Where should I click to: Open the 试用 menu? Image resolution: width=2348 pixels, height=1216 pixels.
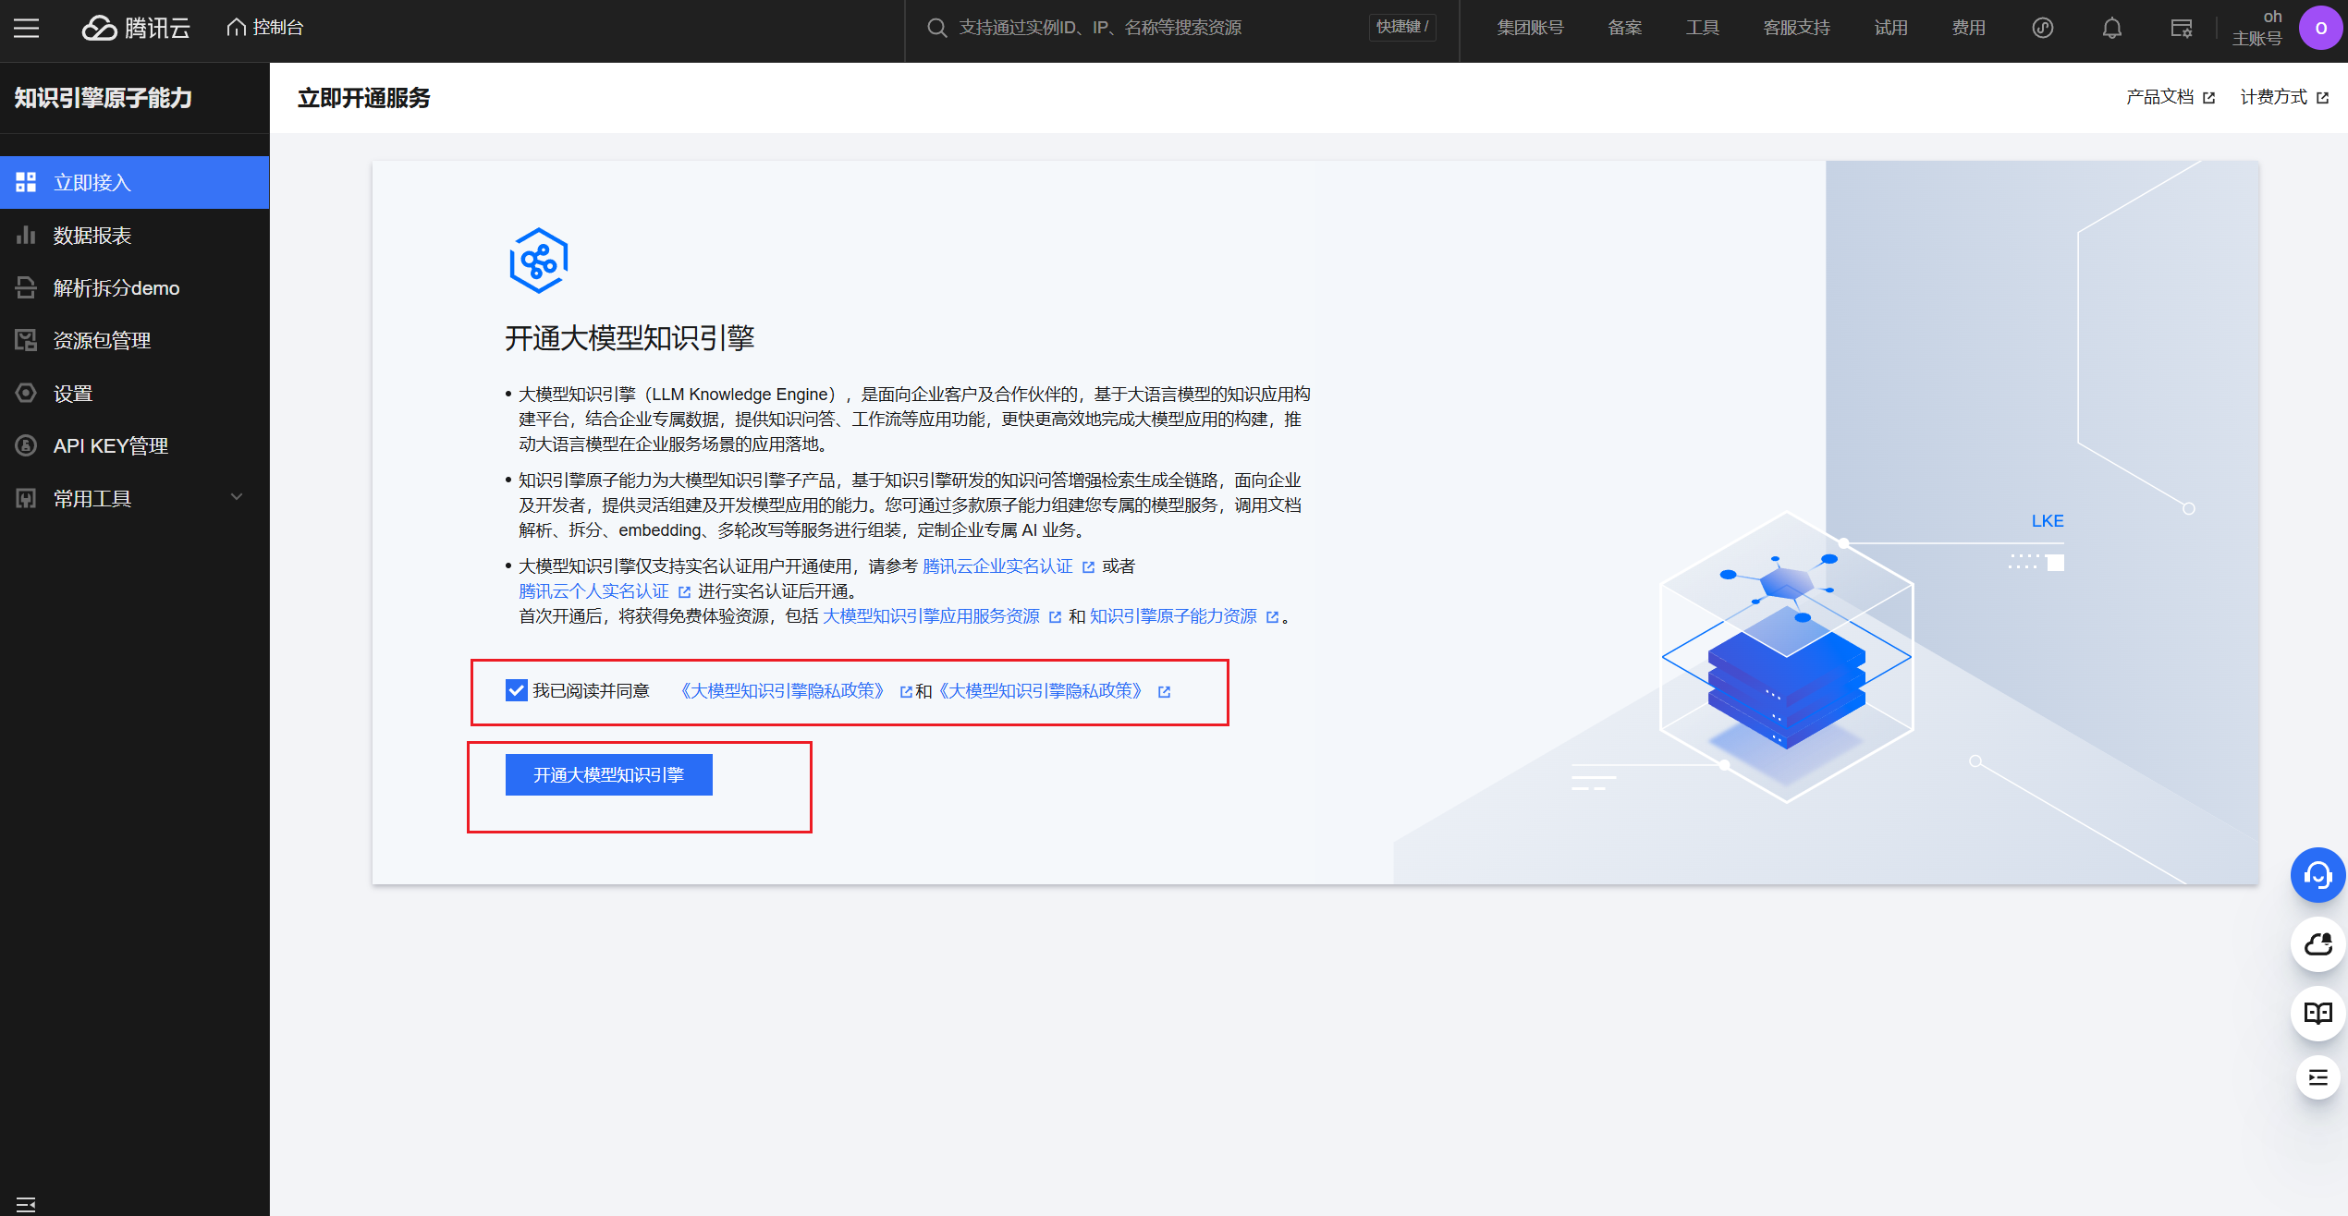click(1890, 28)
